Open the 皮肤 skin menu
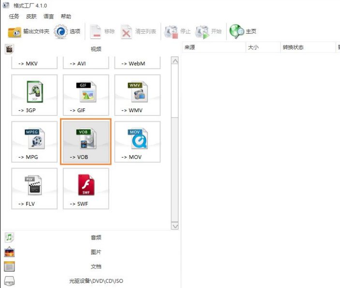Image resolution: width=340 pixels, height=288 pixels. pos(31,16)
